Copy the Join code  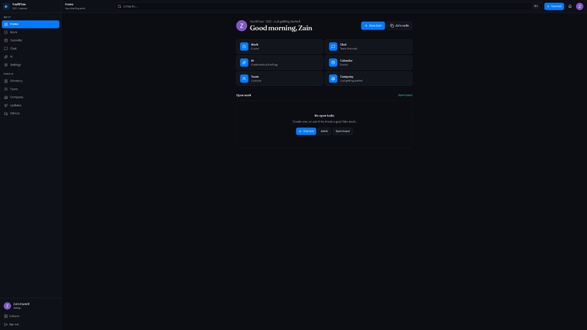tap(399, 25)
